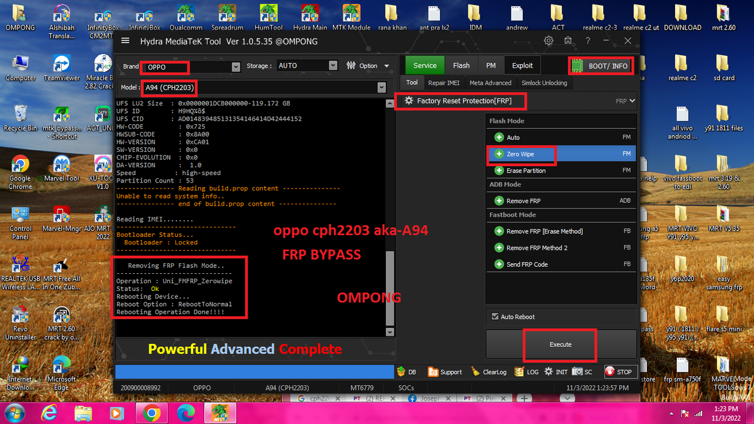Open the hamburger menu in Hydra Tool
The image size is (754, 424).
click(x=125, y=41)
